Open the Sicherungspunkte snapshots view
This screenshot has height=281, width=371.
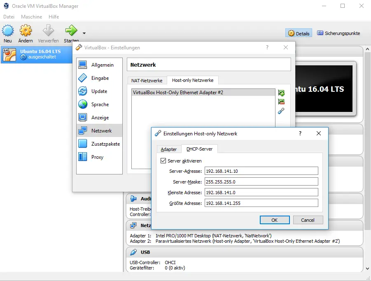(x=338, y=33)
